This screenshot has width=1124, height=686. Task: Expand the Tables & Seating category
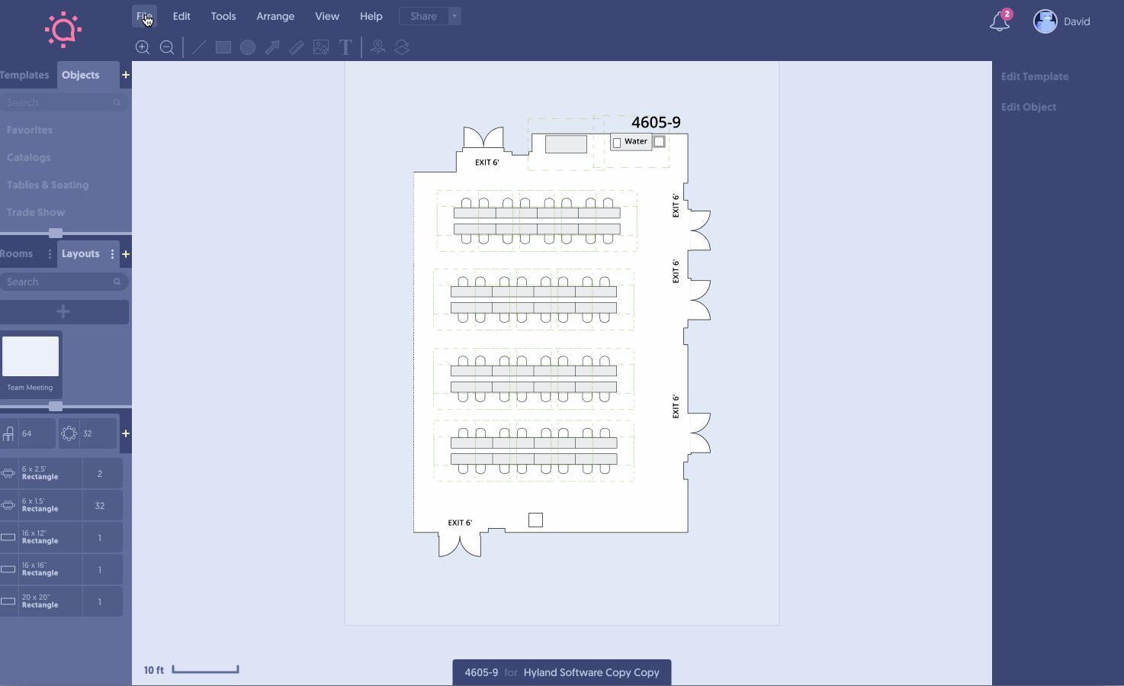(47, 185)
